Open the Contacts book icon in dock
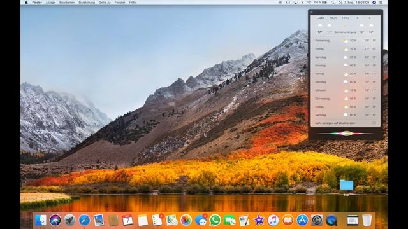 [x=113, y=220]
